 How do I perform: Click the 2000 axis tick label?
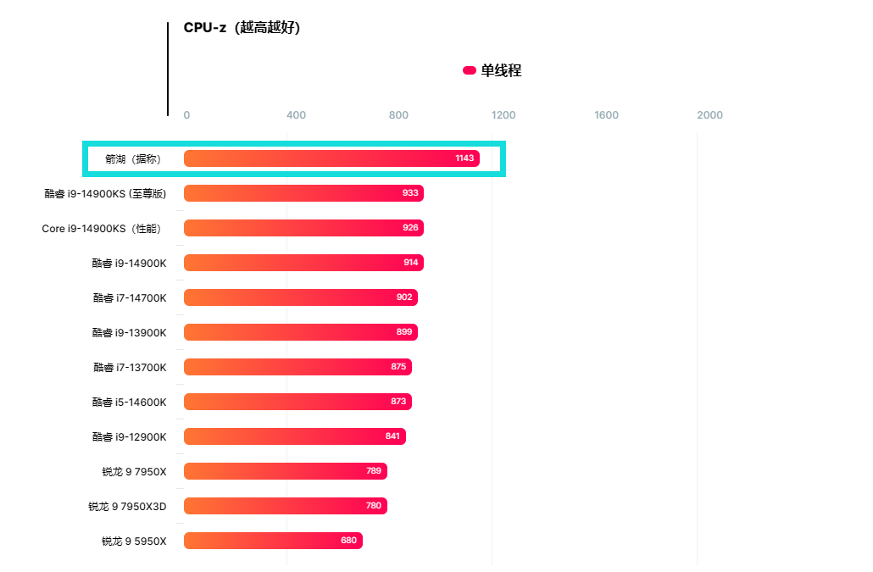point(709,115)
